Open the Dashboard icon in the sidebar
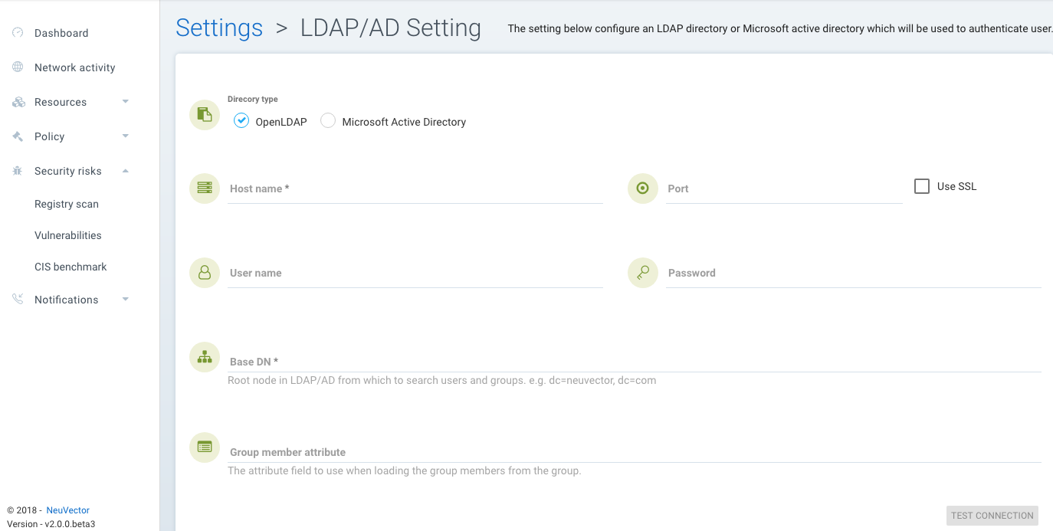Screen dimensions: 1053x531 click(17, 32)
